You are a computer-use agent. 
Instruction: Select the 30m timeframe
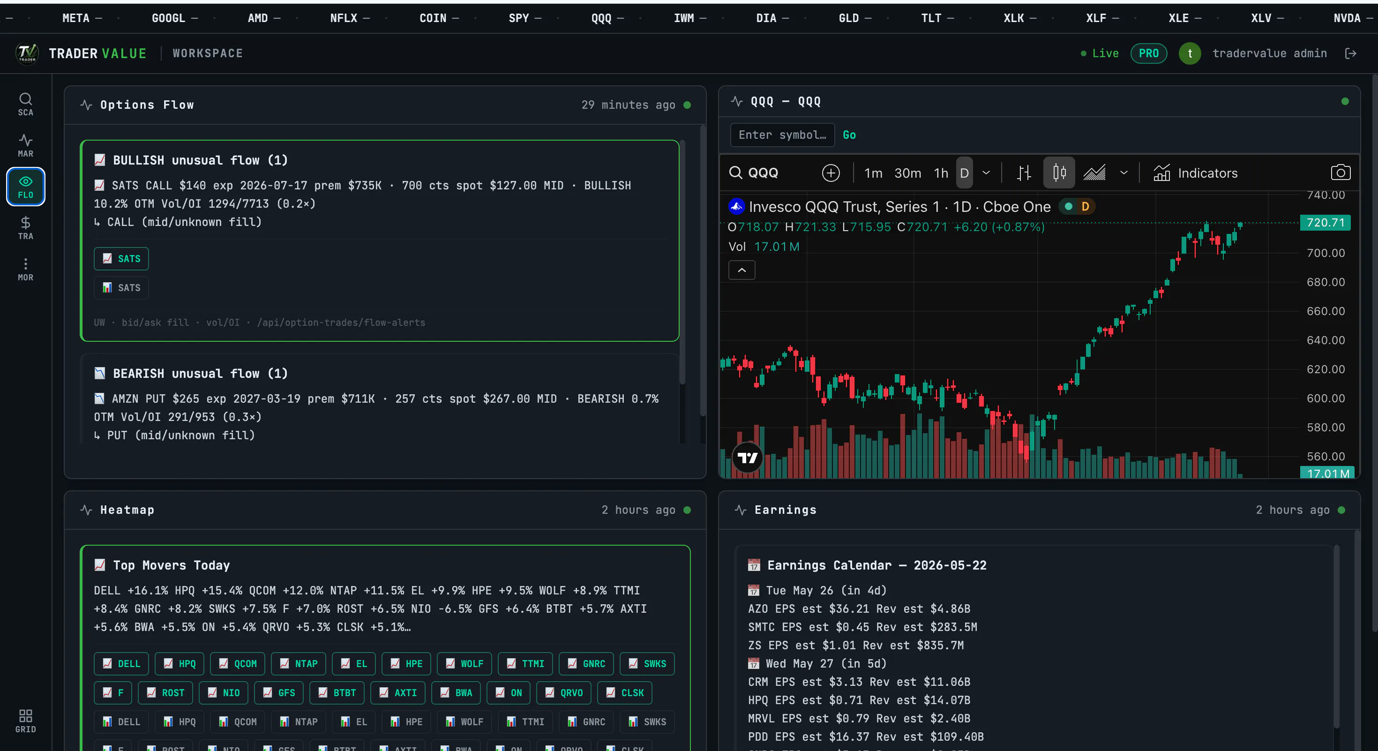coord(908,173)
